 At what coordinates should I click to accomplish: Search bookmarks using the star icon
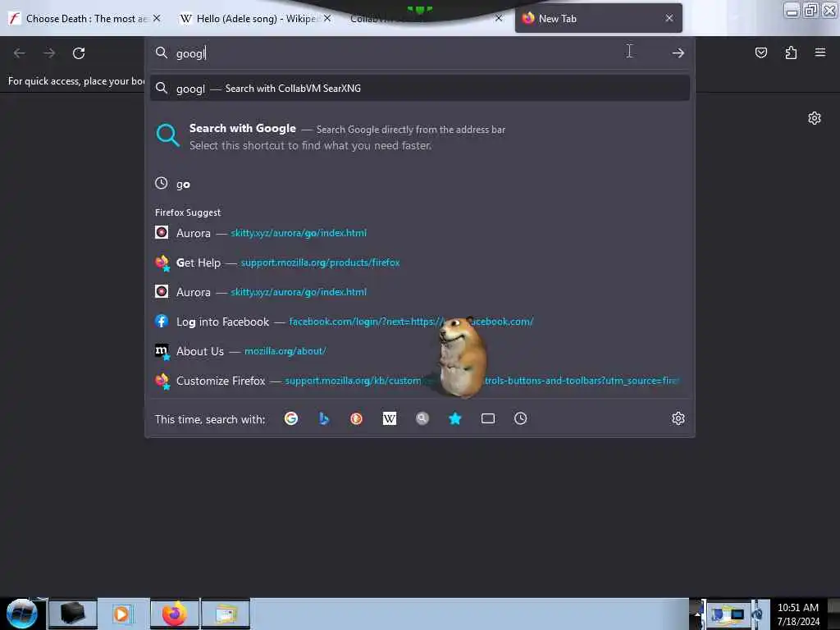pyautogui.click(x=454, y=418)
